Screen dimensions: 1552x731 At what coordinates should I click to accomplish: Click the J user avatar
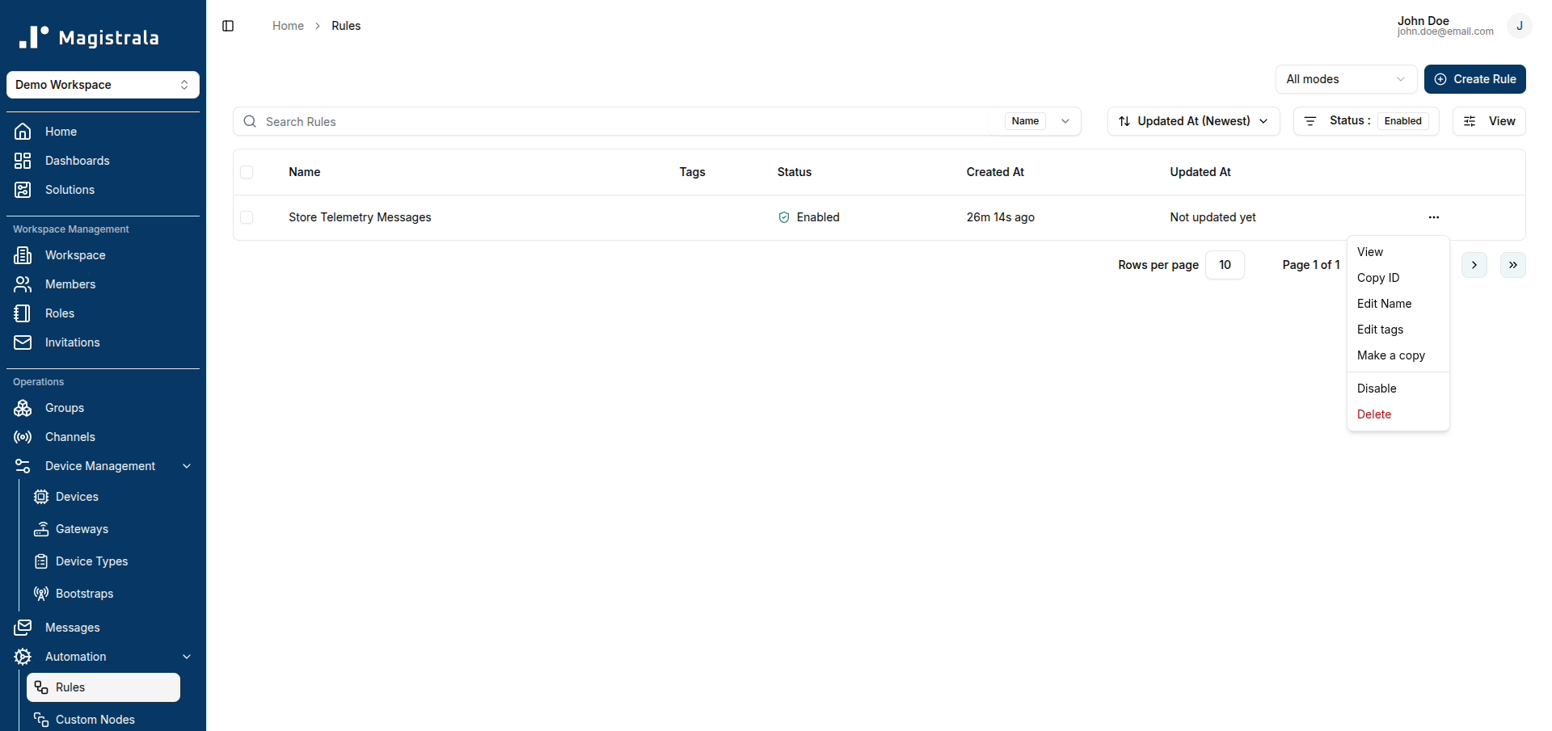point(1519,26)
